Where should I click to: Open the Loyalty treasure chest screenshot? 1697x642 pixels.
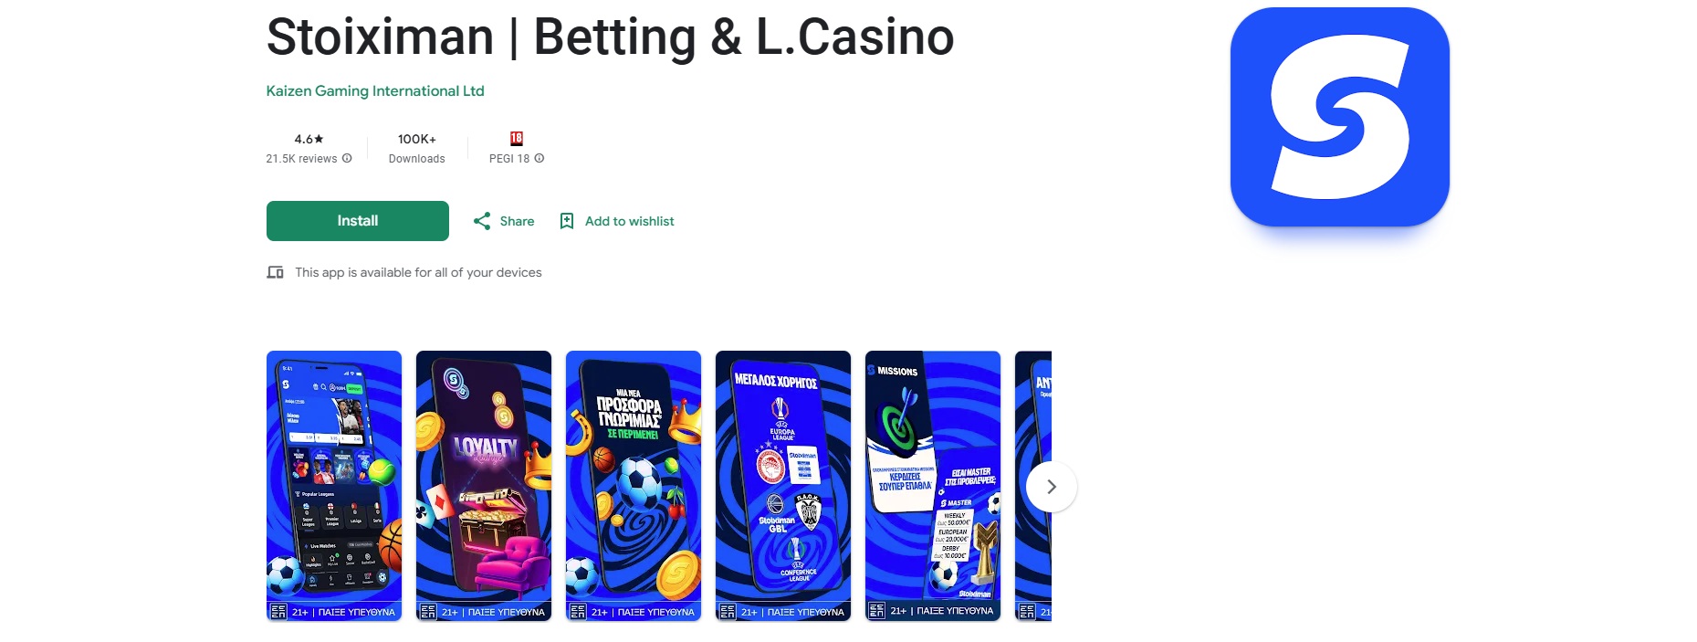click(484, 486)
